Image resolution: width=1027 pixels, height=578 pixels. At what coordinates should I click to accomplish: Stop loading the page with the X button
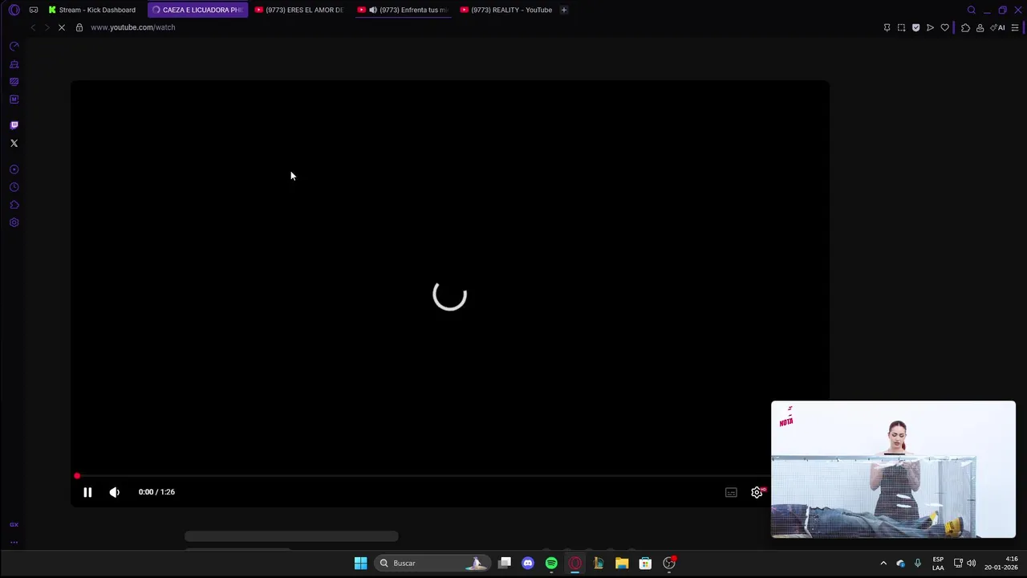(61, 27)
